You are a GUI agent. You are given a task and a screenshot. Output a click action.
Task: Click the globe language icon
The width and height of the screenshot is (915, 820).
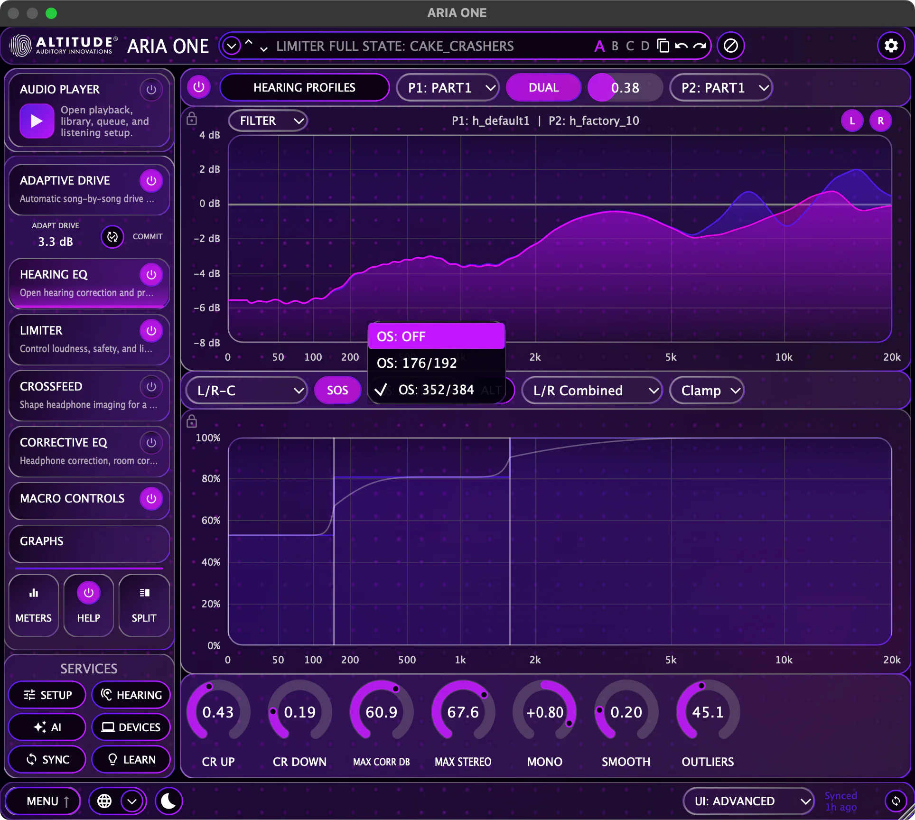[104, 801]
